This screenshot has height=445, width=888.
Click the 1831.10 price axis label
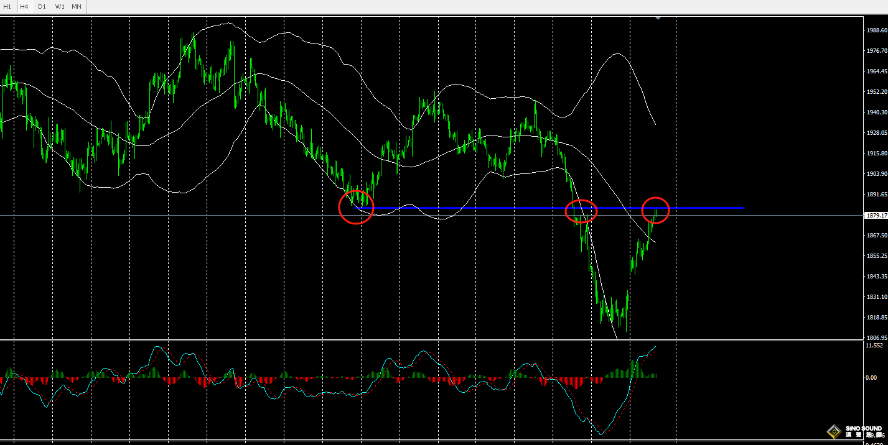[x=876, y=296]
